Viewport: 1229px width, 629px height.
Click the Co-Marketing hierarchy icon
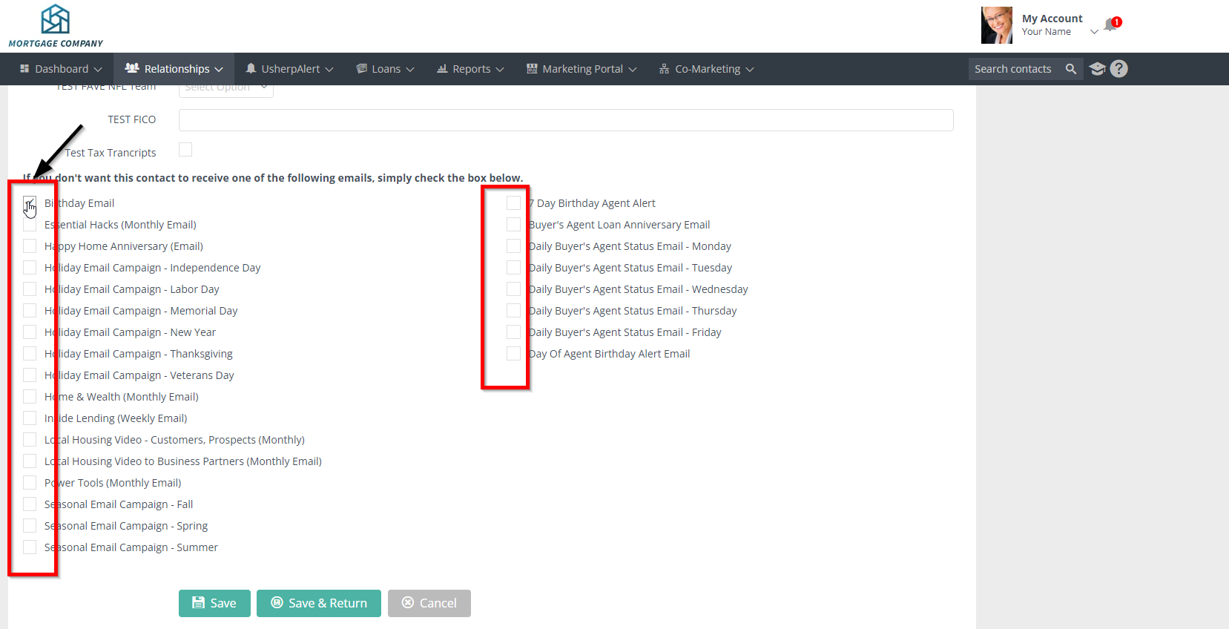coord(664,69)
